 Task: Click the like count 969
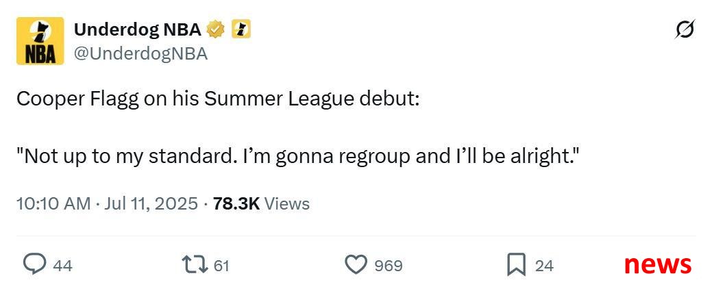[x=389, y=265]
